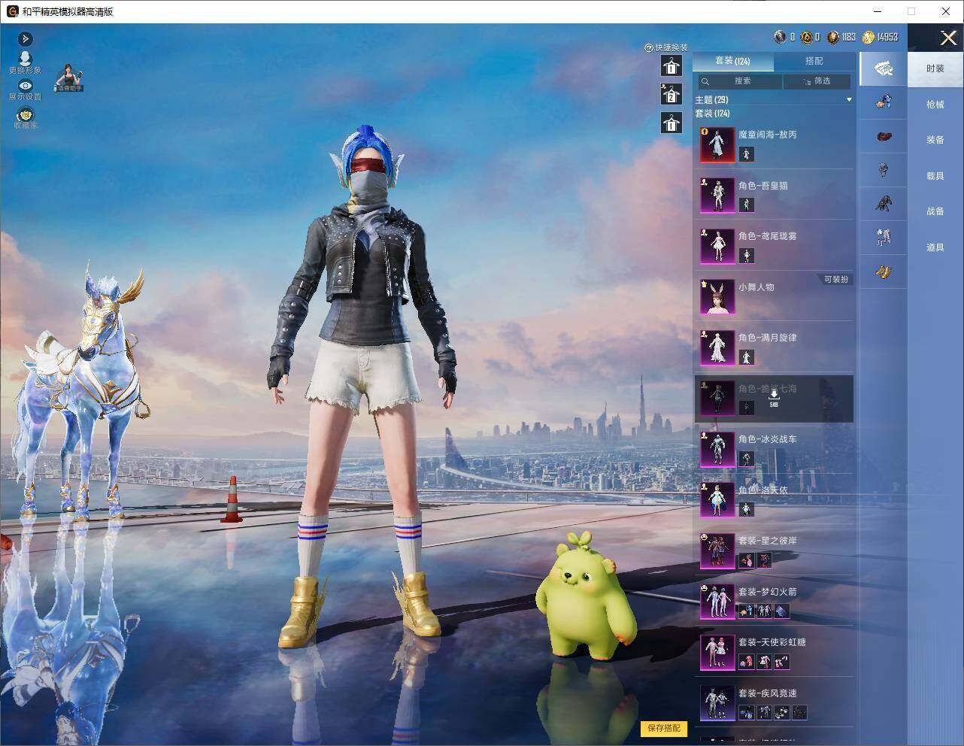Click the 角色-洛天依 outfit name
Image resolution: width=964 pixels, height=746 pixels.
coord(762,490)
